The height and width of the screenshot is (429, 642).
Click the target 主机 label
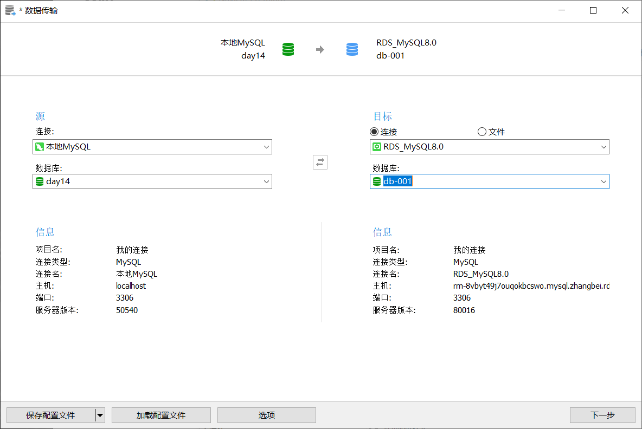(x=382, y=286)
